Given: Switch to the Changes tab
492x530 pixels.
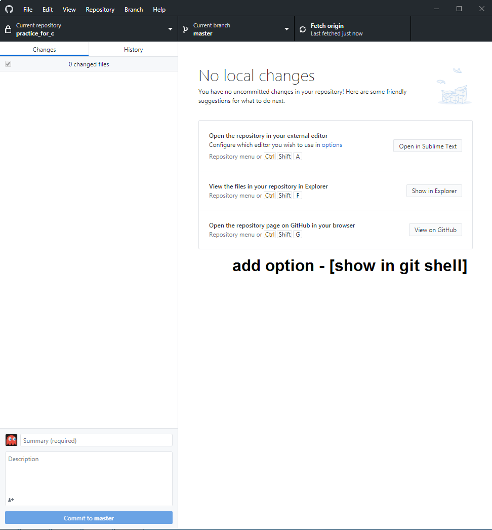Looking at the screenshot, I should pyautogui.click(x=44, y=49).
